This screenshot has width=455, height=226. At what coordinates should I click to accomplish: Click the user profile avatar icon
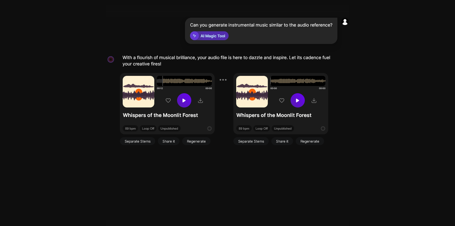(x=345, y=22)
